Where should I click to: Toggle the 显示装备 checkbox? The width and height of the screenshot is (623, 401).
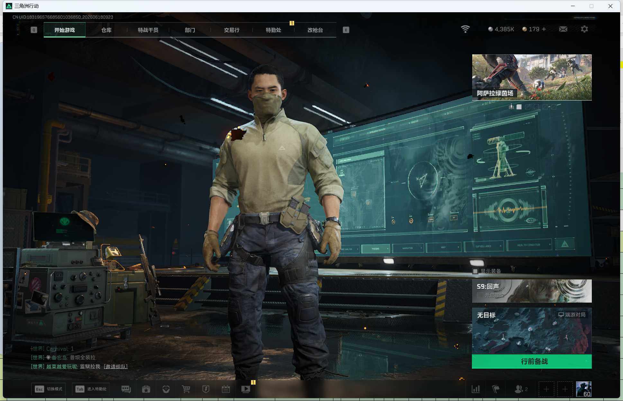475,271
